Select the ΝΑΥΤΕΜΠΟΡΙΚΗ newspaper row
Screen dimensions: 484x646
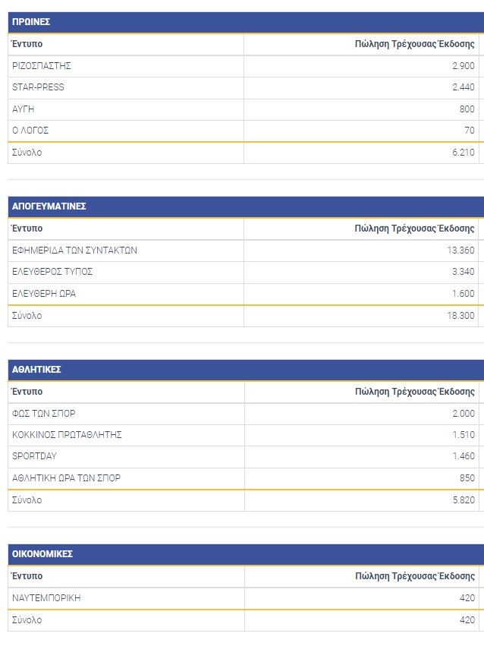[x=46, y=598]
